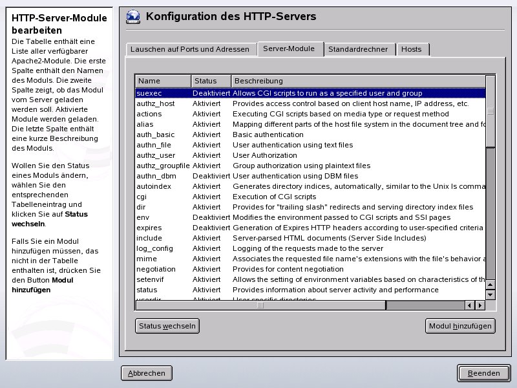The image size is (517, 388).
Task: Stay on the Server-Module tab
Action: tap(290, 48)
